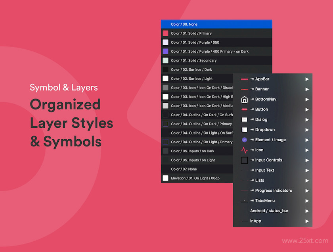
Task: Click the purple circle Element / Image icon
Action: tap(244, 140)
